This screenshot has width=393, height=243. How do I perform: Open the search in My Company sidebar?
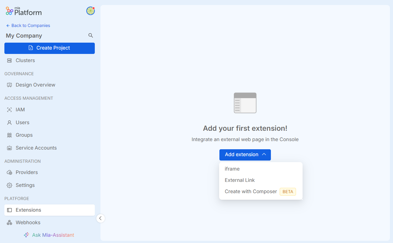[x=90, y=35]
